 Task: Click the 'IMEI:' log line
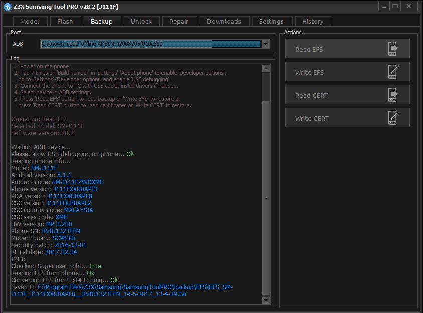18,259
